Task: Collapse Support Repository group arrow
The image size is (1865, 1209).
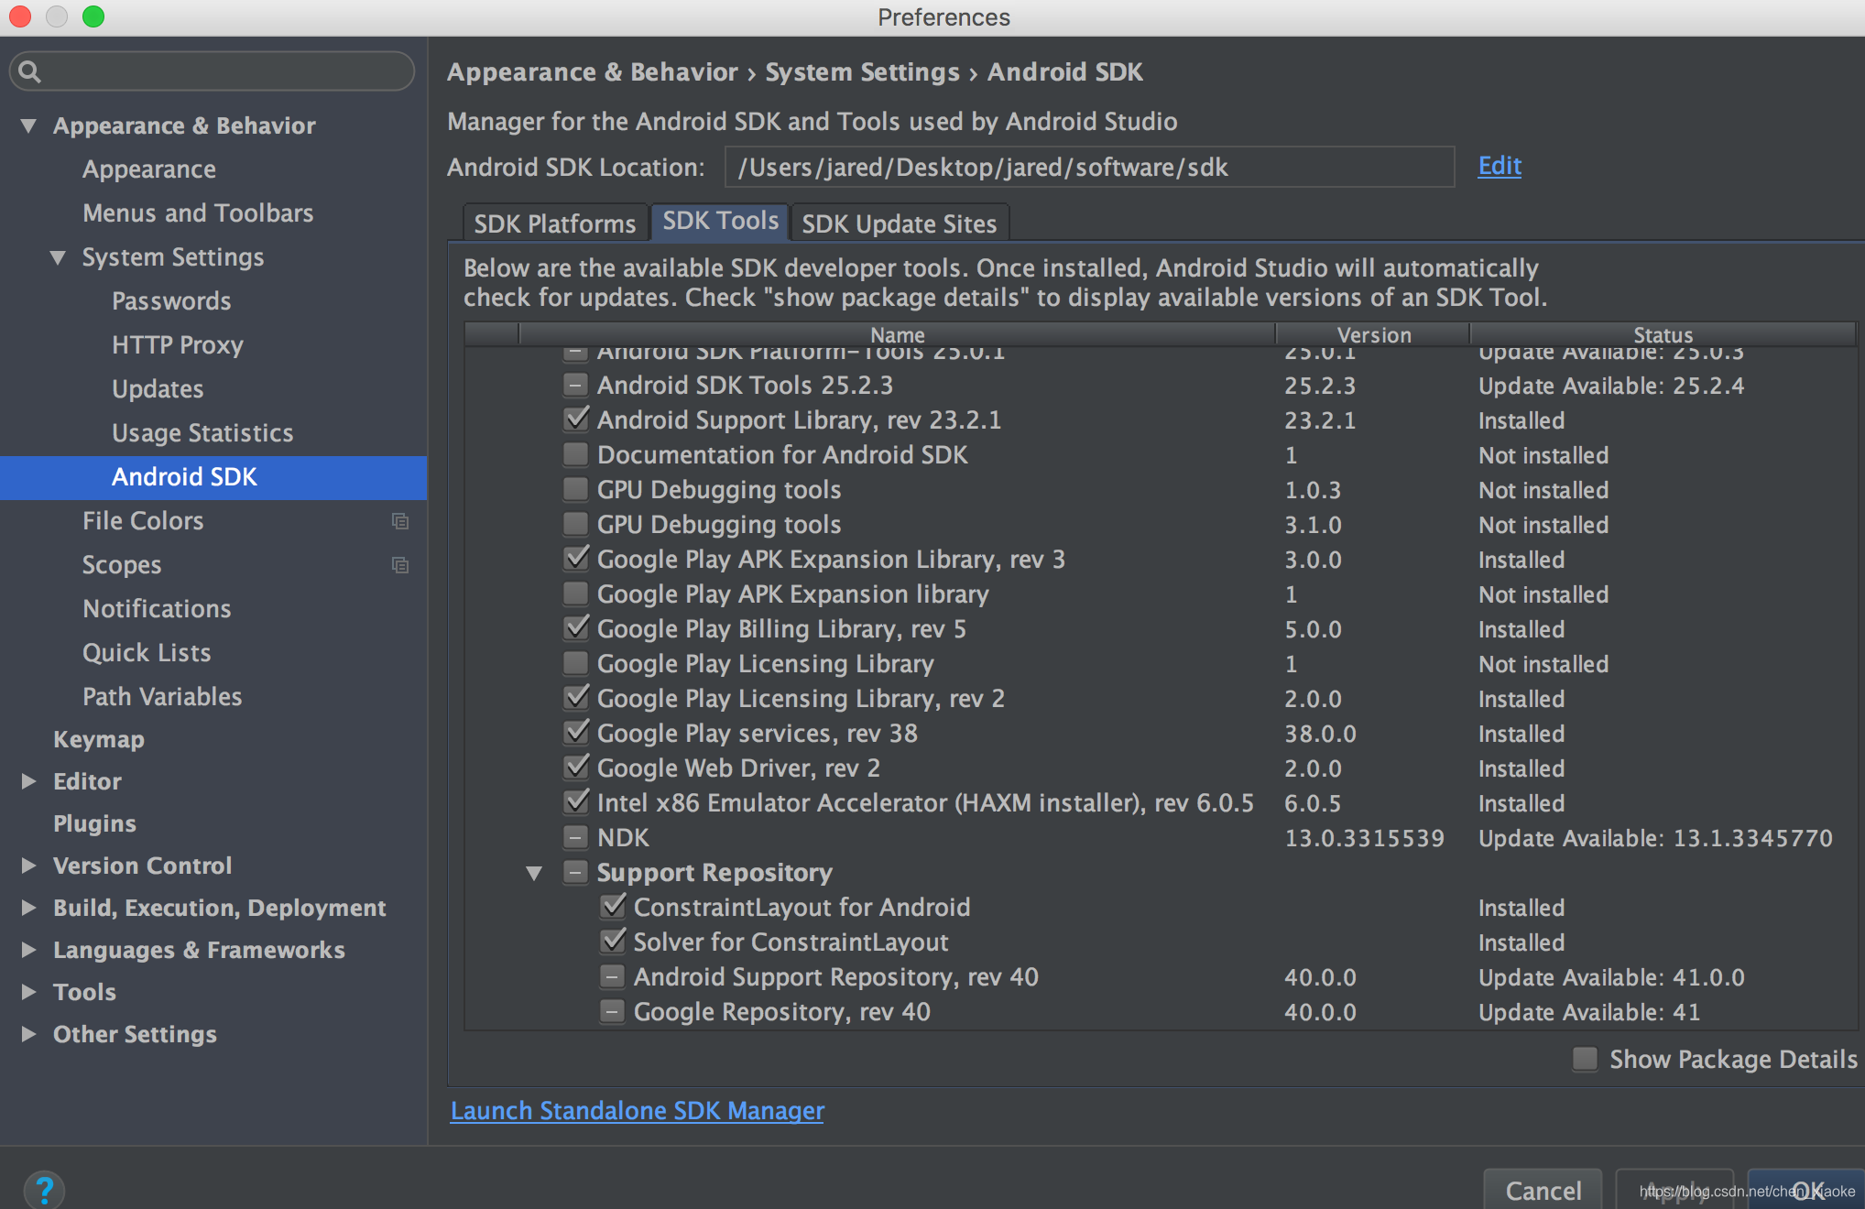Action: coord(534,873)
